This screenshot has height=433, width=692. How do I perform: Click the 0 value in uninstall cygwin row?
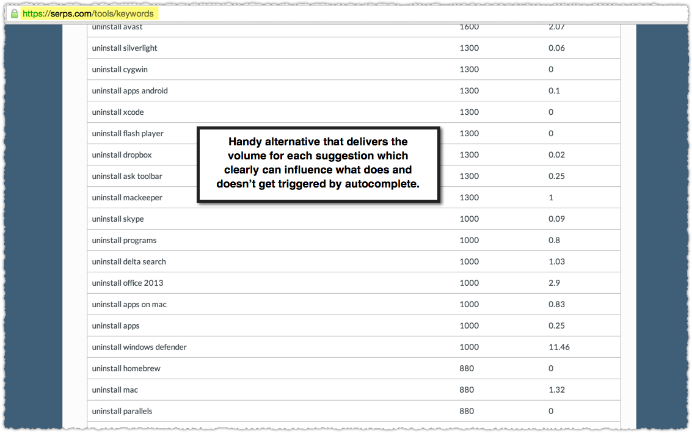(551, 69)
